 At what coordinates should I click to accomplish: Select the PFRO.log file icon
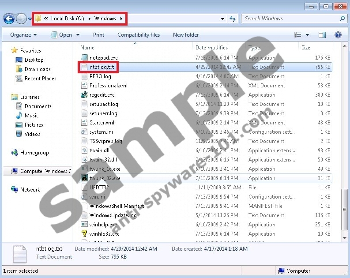(84, 76)
